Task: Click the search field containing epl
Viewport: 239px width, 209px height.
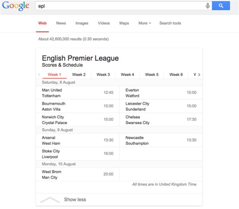Action: click(120, 6)
